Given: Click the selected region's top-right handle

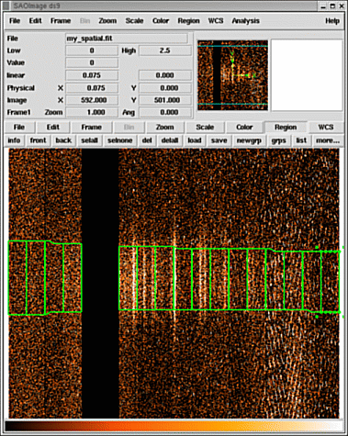Looking at the screenshot, I should [x=342, y=247].
